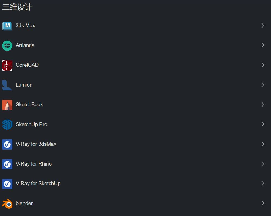Click the blue Lumion icon

7,85
